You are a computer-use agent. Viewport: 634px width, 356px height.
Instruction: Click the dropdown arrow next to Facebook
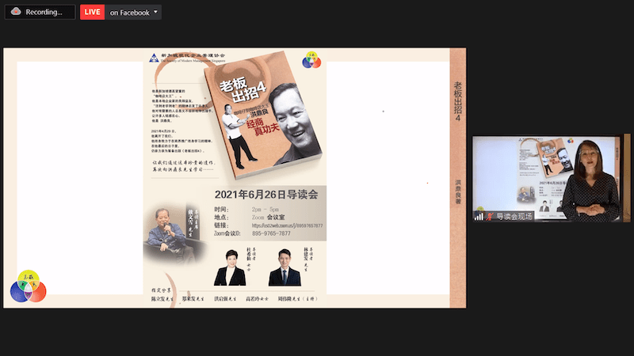(155, 13)
